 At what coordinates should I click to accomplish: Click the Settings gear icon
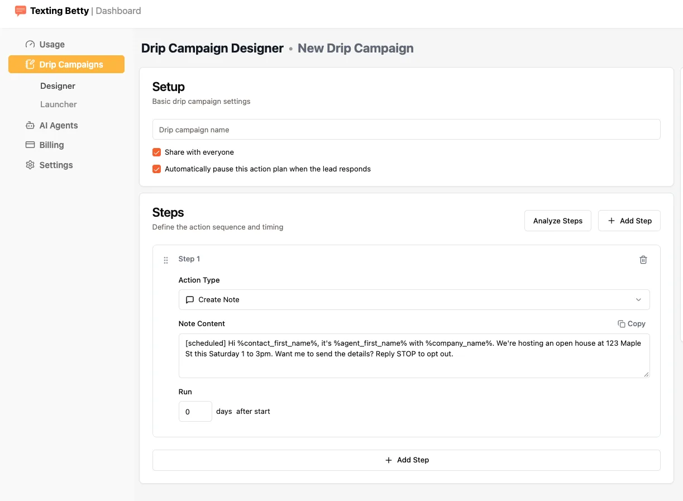tap(30, 165)
